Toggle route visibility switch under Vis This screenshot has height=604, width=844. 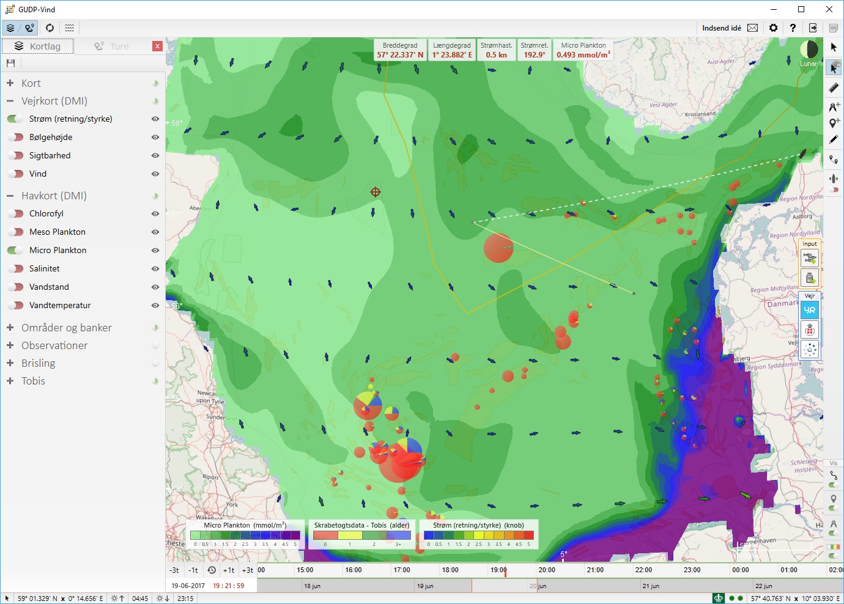coord(833,485)
